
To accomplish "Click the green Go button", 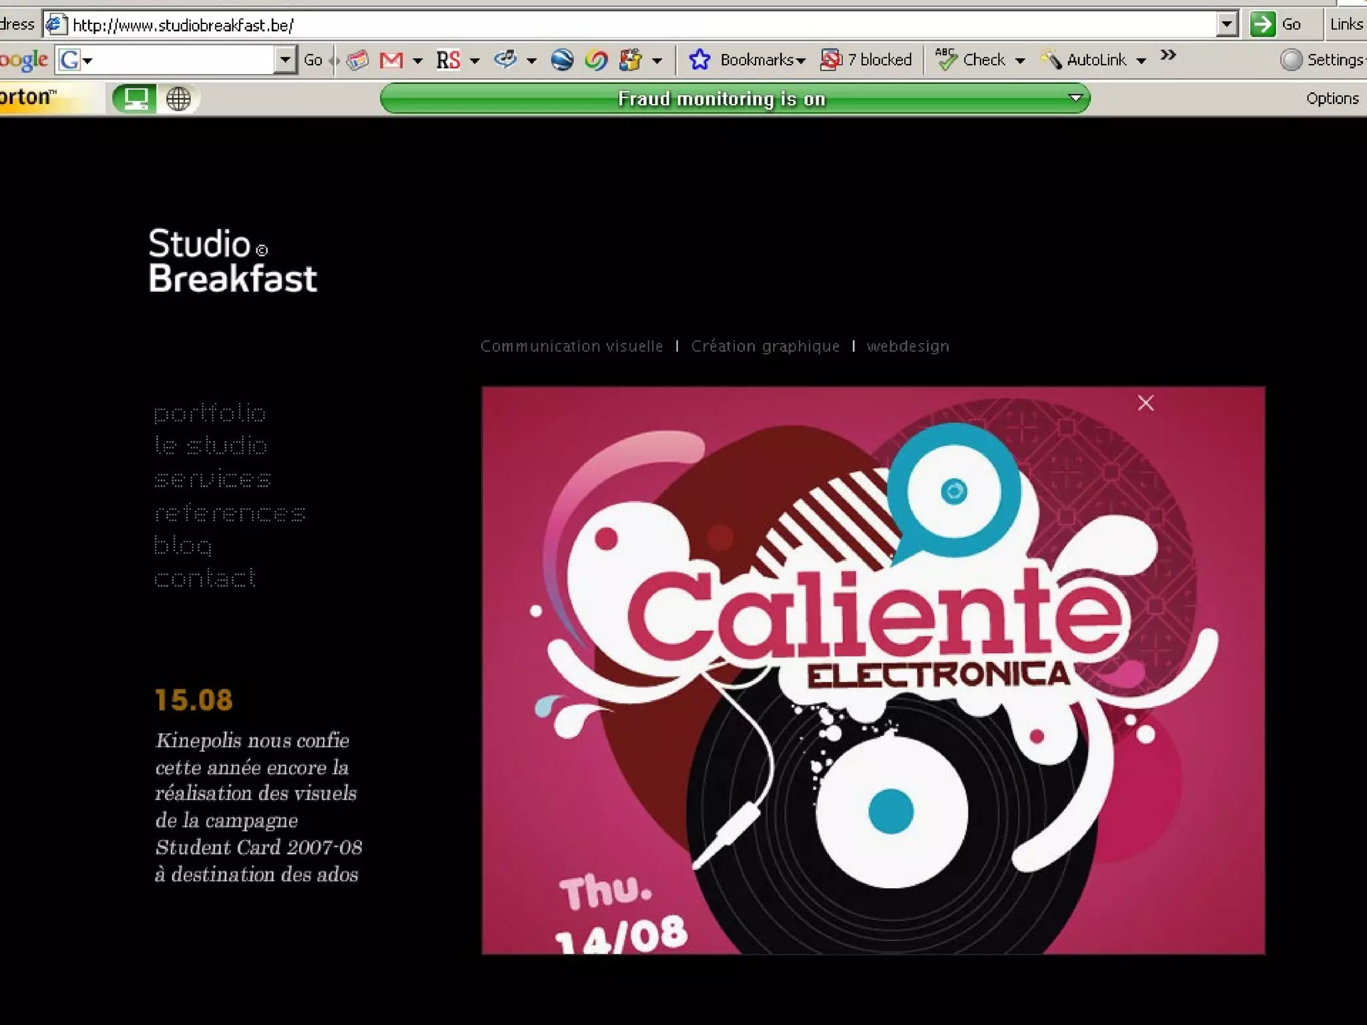I will (1263, 25).
